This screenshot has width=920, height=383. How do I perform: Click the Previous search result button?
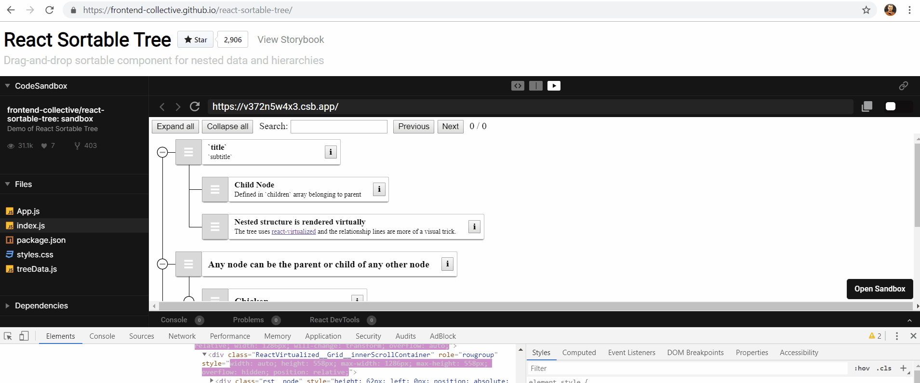(413, 126)
